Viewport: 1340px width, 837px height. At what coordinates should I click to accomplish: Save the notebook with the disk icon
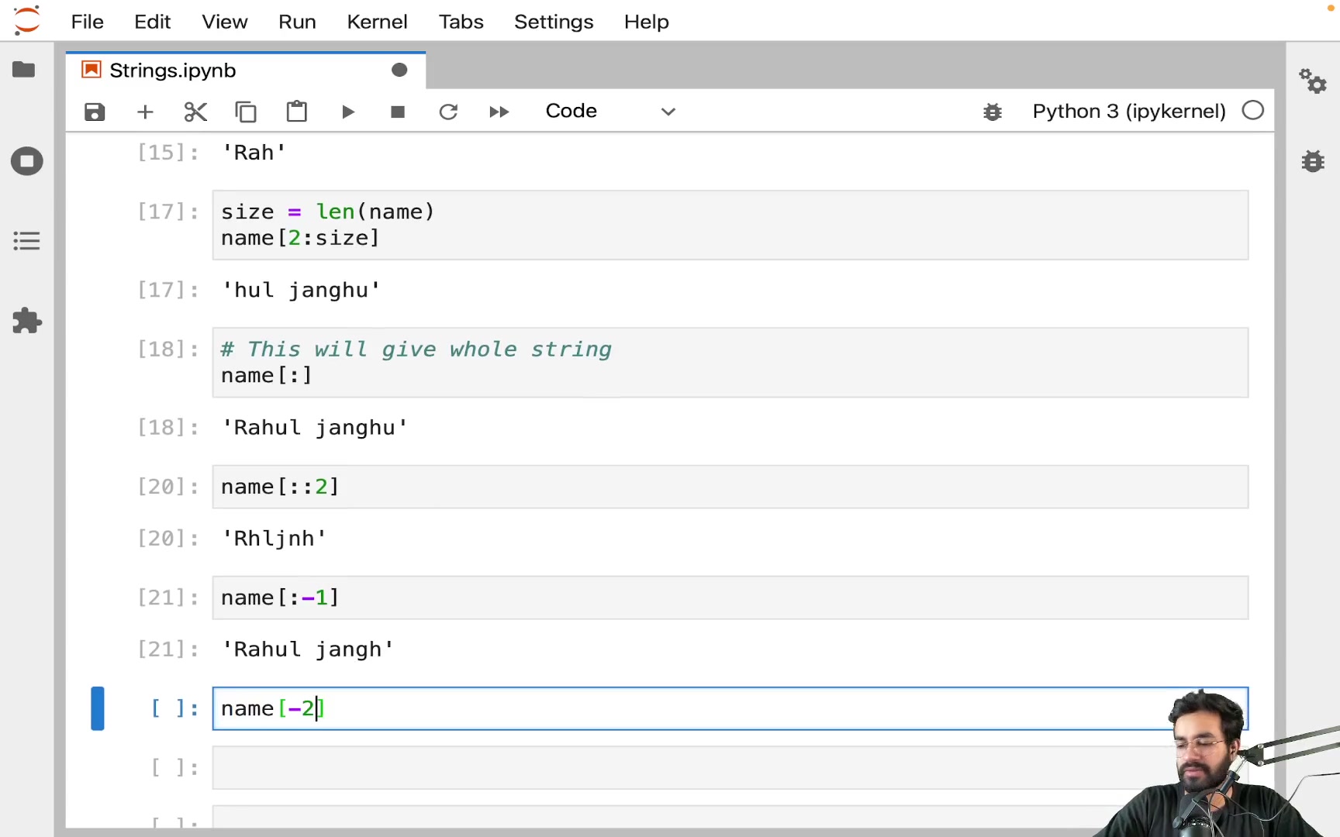click(95, 112)
